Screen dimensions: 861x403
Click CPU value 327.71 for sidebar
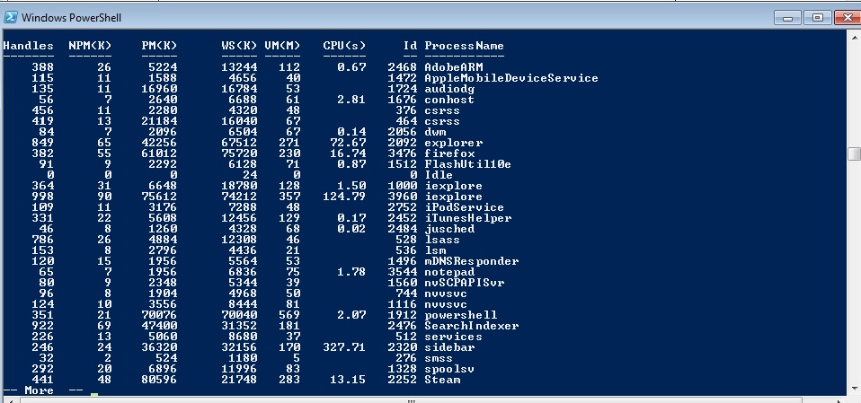(x=344, y=347)
